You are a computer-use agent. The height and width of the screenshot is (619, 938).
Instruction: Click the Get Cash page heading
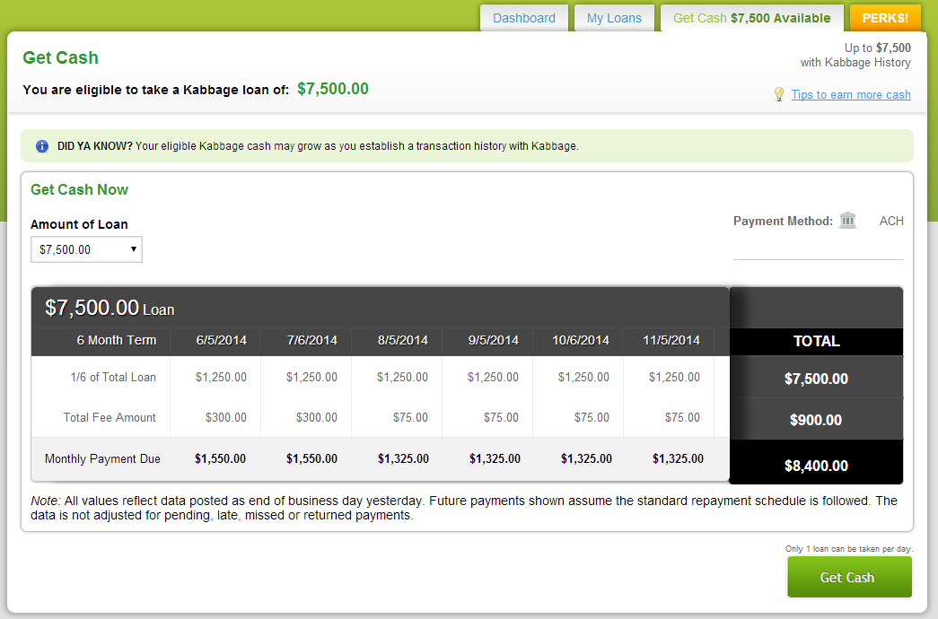click(x=60, y=57)
